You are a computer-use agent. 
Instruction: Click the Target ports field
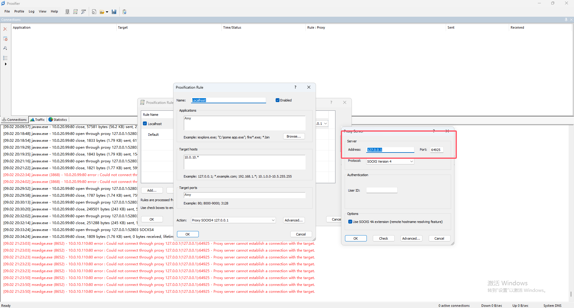tap(245, 195)
